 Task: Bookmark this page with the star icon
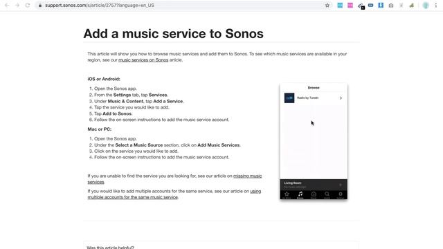point(327,6)
